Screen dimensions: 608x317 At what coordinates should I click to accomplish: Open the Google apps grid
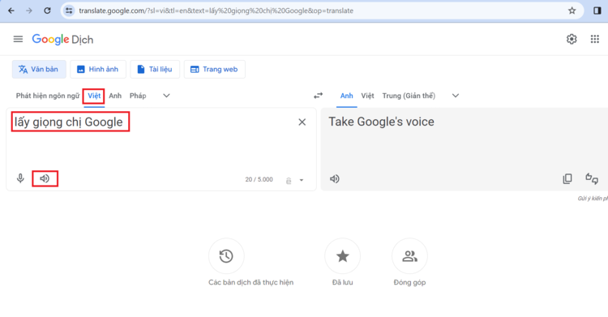(x=595, y=39)
